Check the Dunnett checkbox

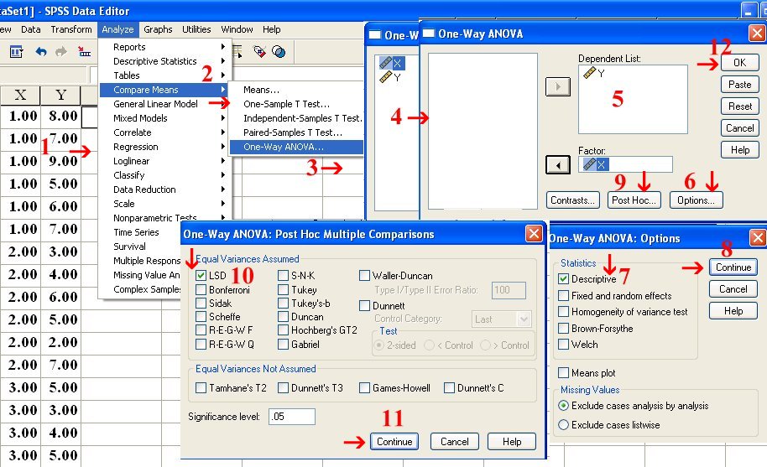coord(364,306)
